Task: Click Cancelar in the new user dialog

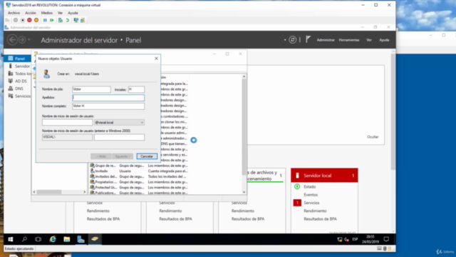Action: (x=147, y=156)
